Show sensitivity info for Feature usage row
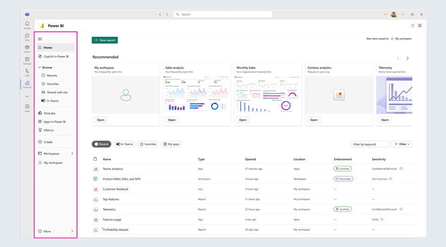Screen dimensions: 446x247 tap(382, 219)
